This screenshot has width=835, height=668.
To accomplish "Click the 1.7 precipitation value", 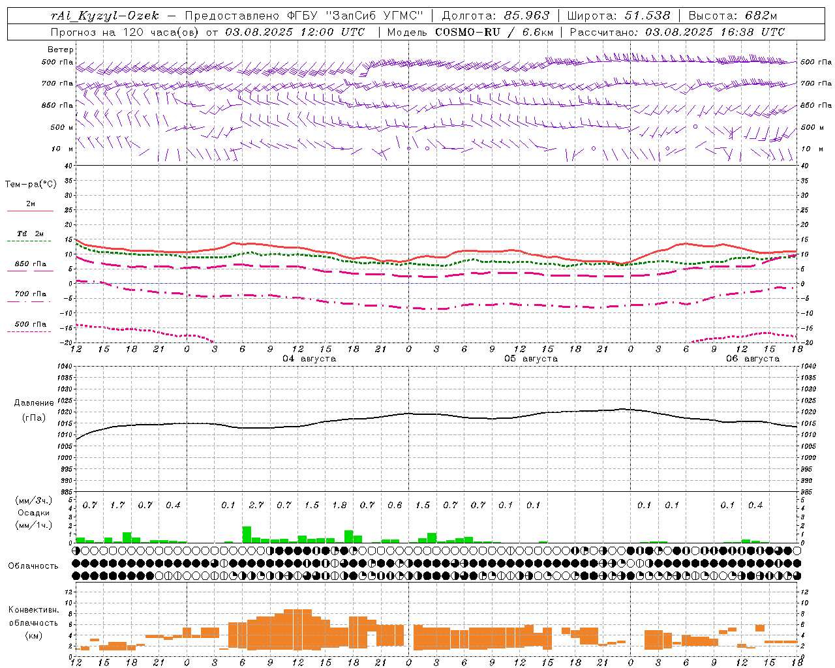I will click(x=117, y=505).
